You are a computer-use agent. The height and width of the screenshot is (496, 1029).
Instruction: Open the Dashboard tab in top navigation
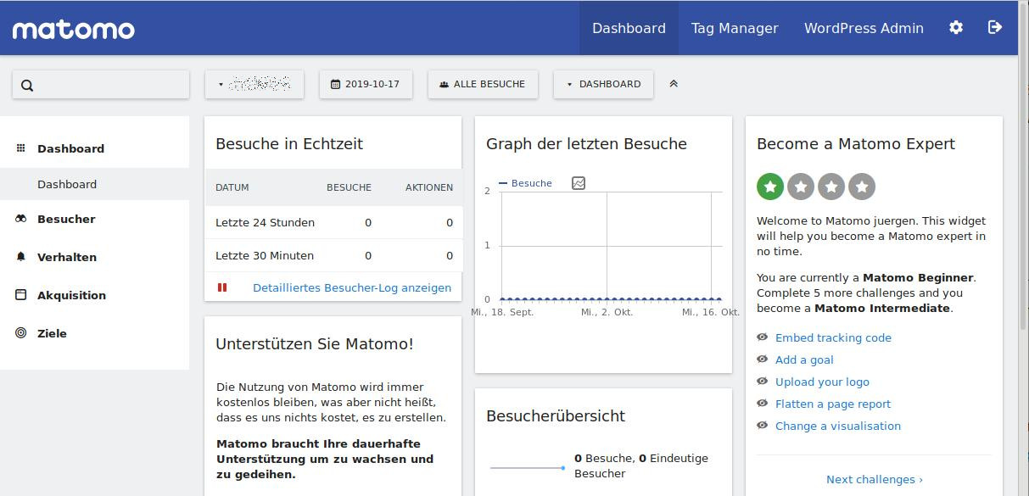pos(629,28)
